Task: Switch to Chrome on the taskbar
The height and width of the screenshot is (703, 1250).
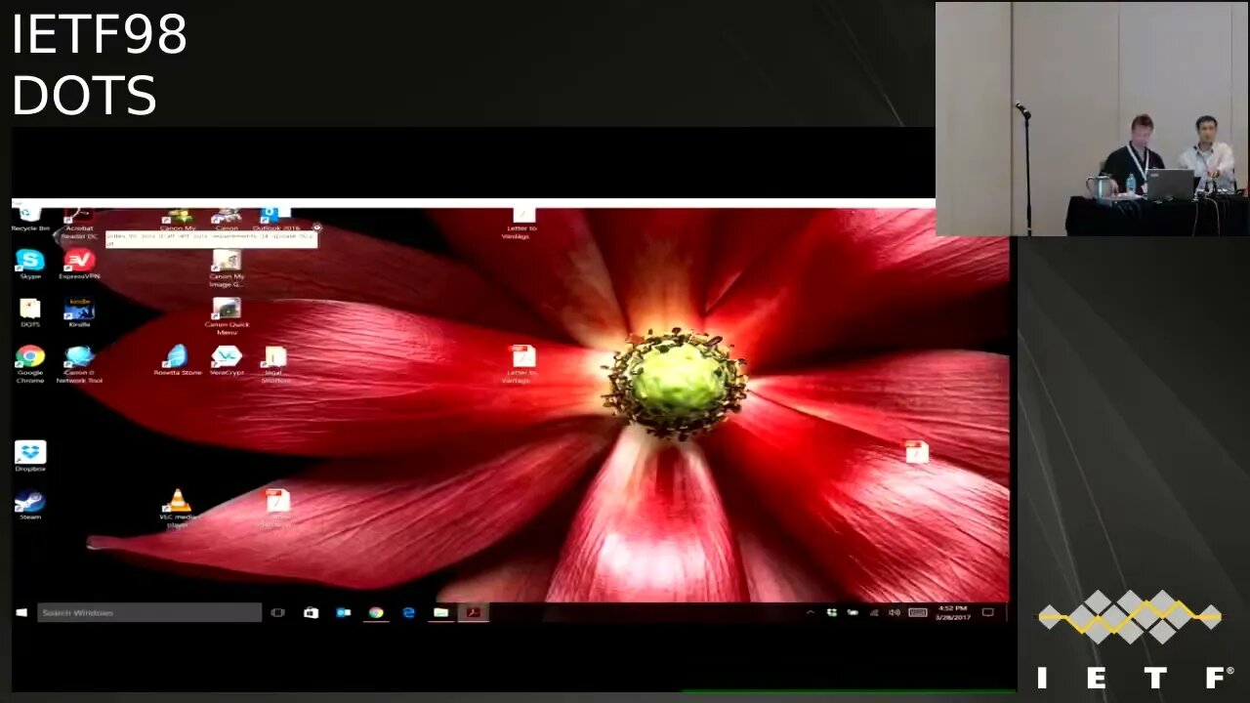Action: tap(376, 612)
